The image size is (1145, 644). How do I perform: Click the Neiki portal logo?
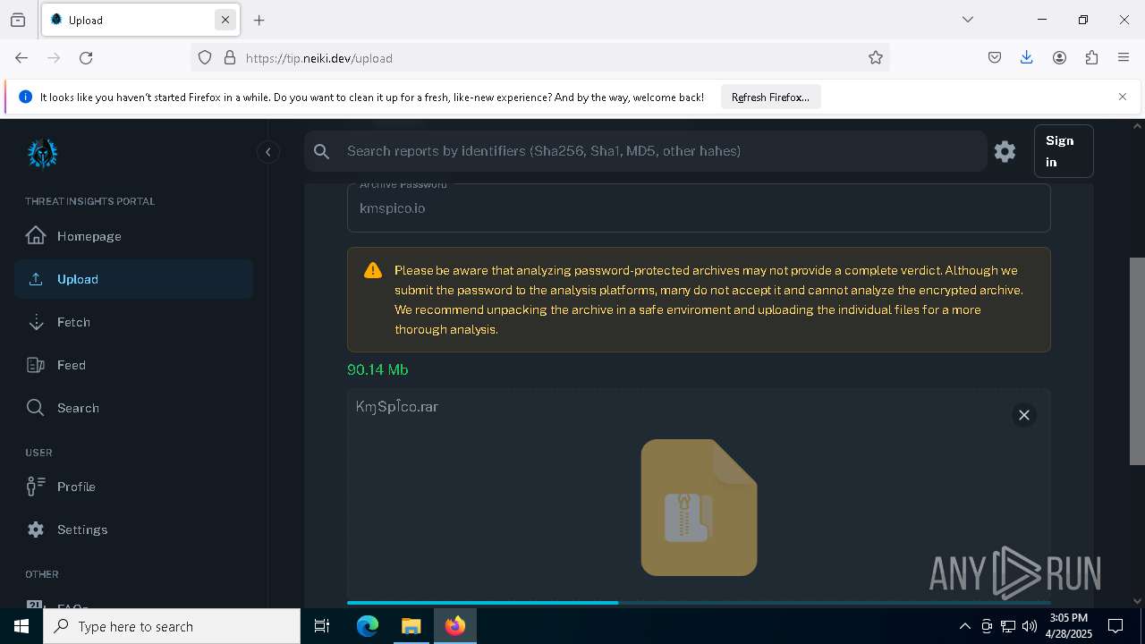point(42,154)
